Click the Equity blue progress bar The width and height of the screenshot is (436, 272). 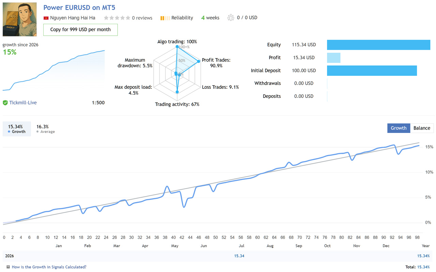[x=378, y=45]
